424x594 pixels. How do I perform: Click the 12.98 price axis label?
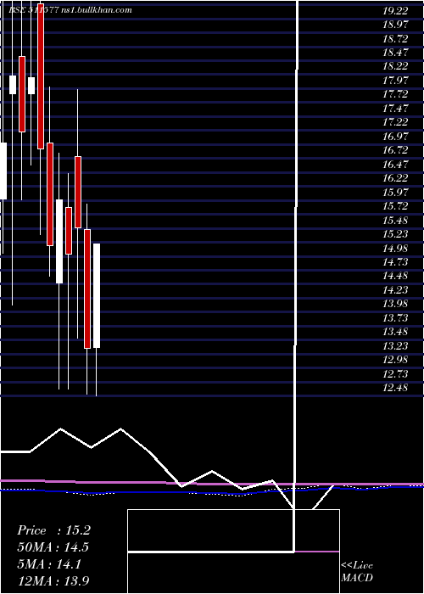(395, 360)
